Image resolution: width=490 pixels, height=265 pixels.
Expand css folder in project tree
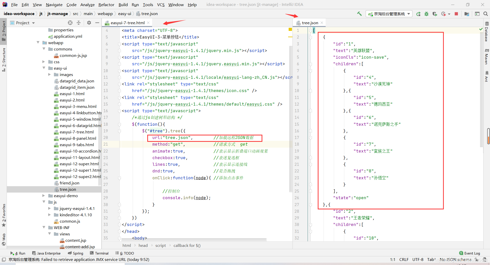pos(44,62)
